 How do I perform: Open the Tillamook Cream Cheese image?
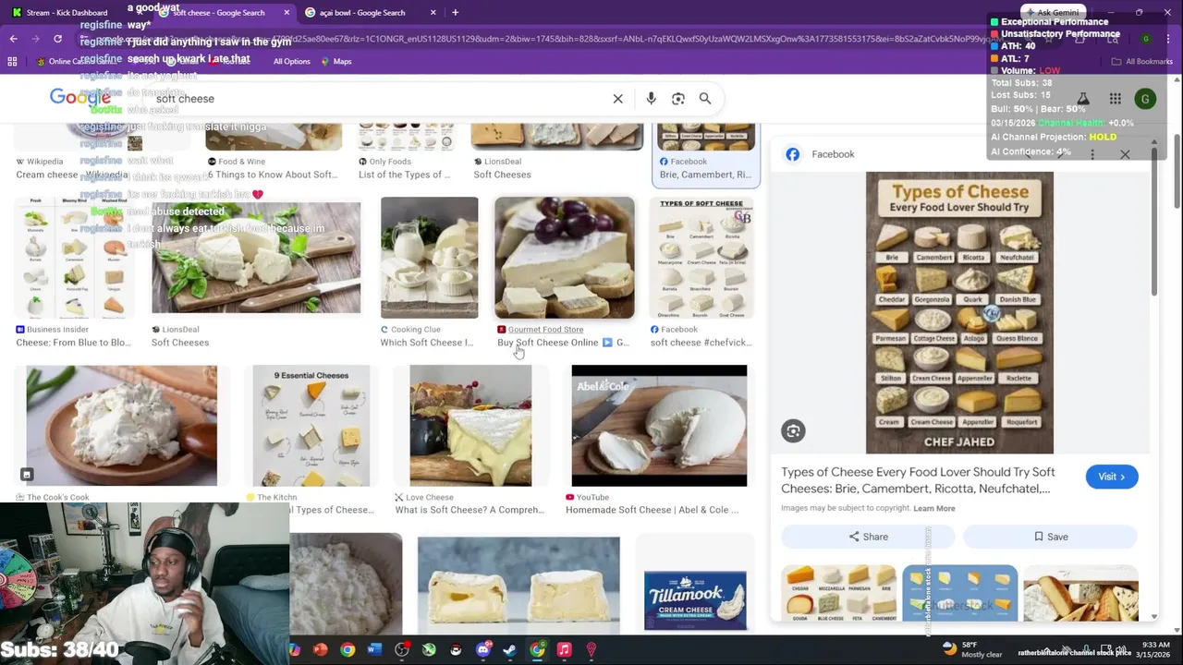[695, 600]
